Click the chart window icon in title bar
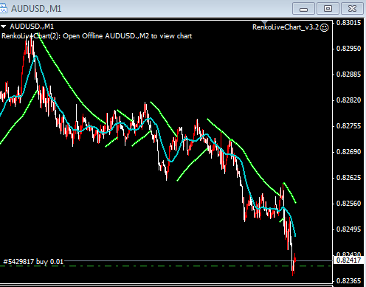 (x=4, y=8)
